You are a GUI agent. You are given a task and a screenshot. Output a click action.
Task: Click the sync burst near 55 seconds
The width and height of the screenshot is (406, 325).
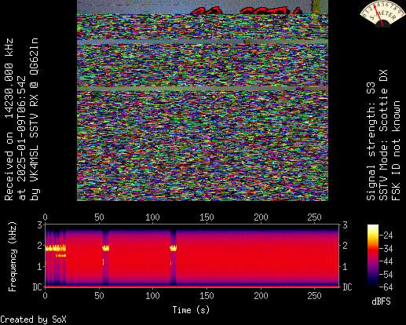point(106,248)
